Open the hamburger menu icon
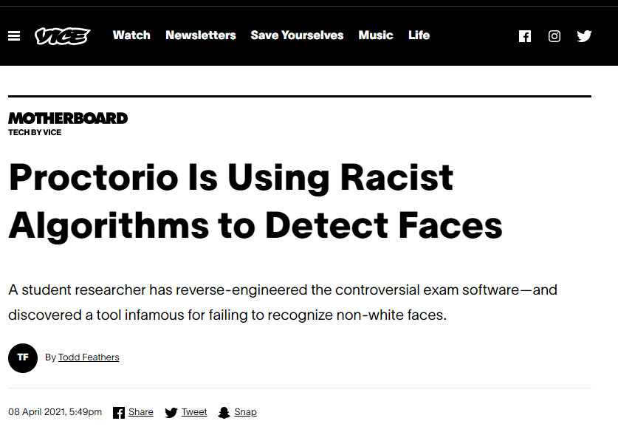 point(14,36)
